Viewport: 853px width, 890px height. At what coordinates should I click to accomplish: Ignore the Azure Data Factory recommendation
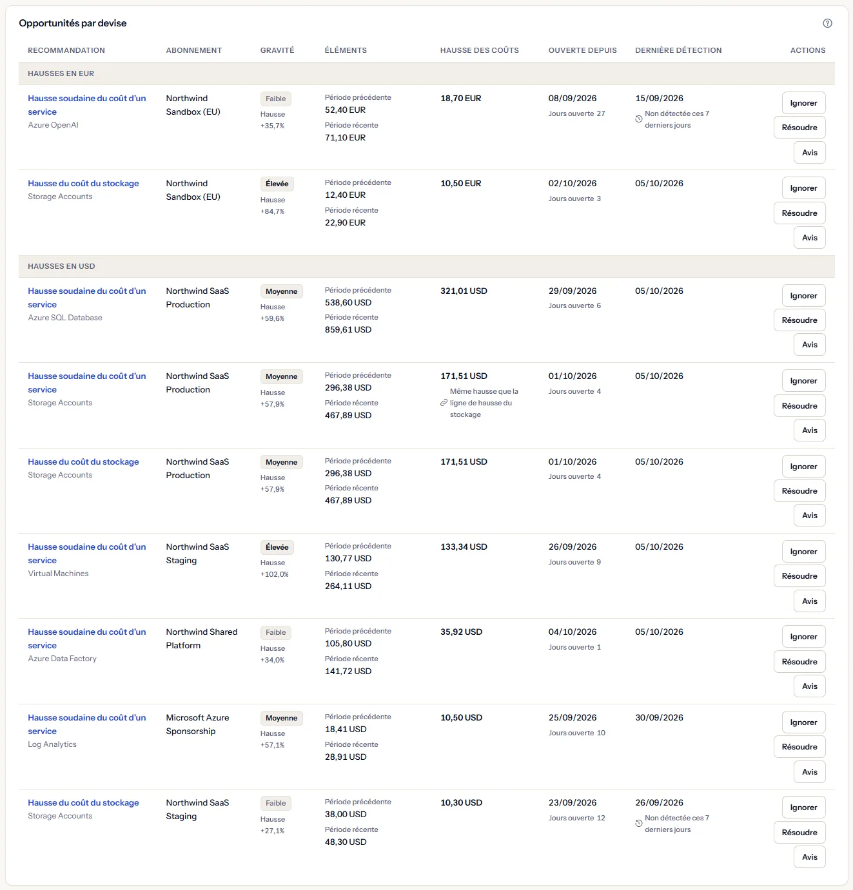pyautogui.click(x=803, y=637)
